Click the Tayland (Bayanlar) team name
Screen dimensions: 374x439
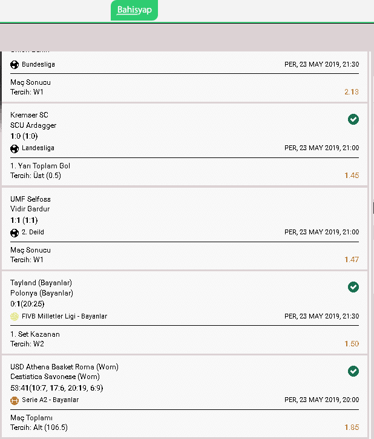coord(41,283)
